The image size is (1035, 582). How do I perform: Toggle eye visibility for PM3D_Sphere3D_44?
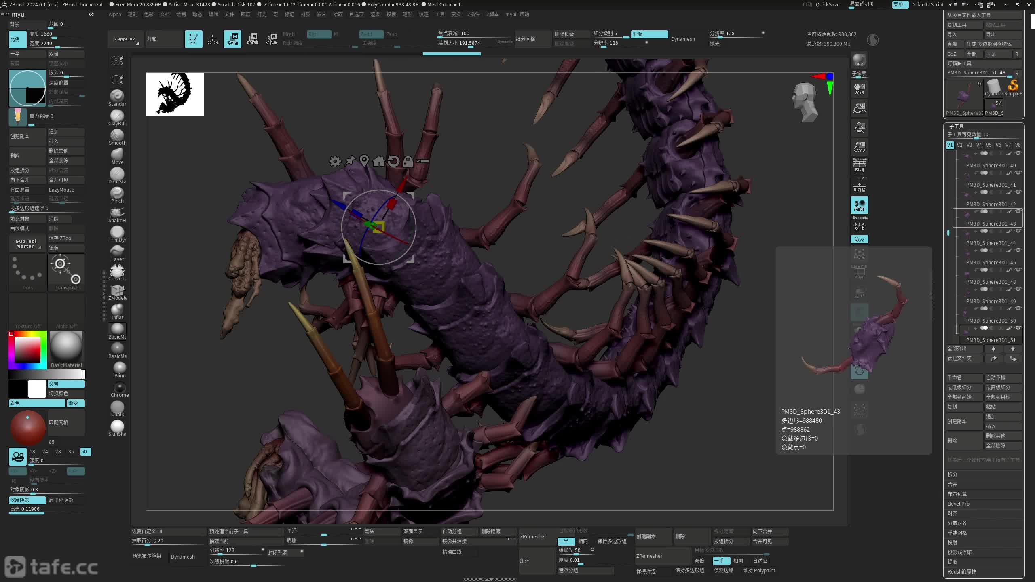1018,231
